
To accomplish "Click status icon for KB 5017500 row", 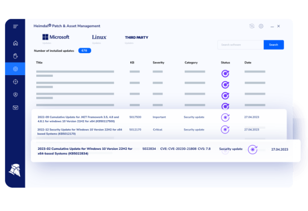I will (225, 118).
